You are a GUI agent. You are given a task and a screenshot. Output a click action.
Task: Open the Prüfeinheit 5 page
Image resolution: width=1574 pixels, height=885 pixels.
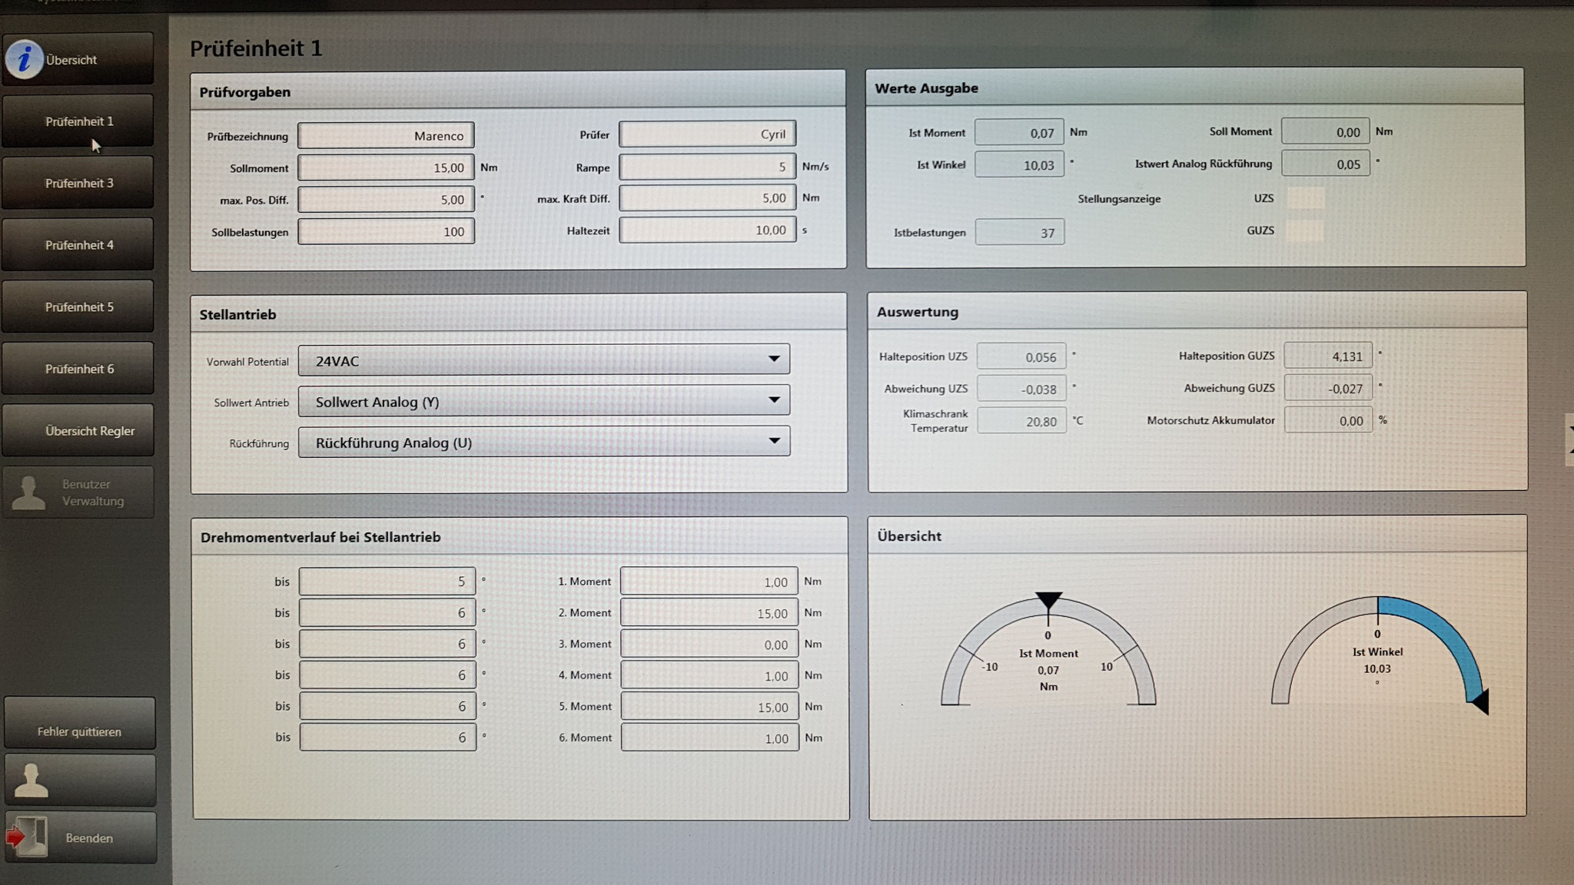point(78,307)
